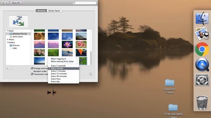This screenshot has width=211, height=118.
Task: Go forward with the right arrow button
Action: tap(7, 3)
